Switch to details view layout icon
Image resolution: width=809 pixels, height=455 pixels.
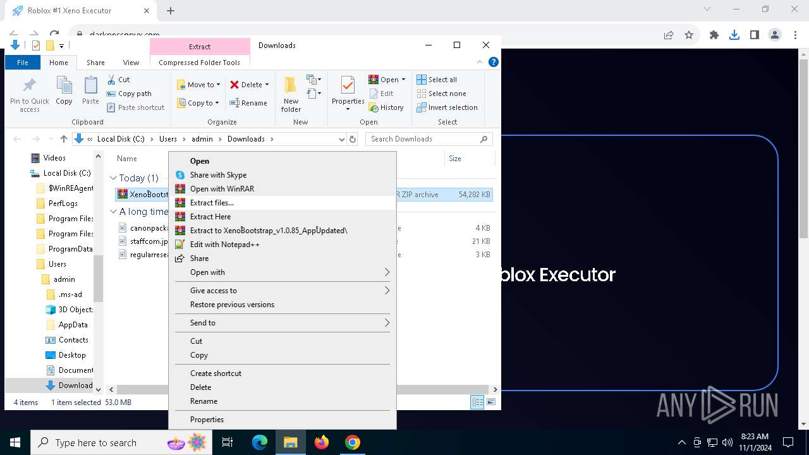(478, 403)
